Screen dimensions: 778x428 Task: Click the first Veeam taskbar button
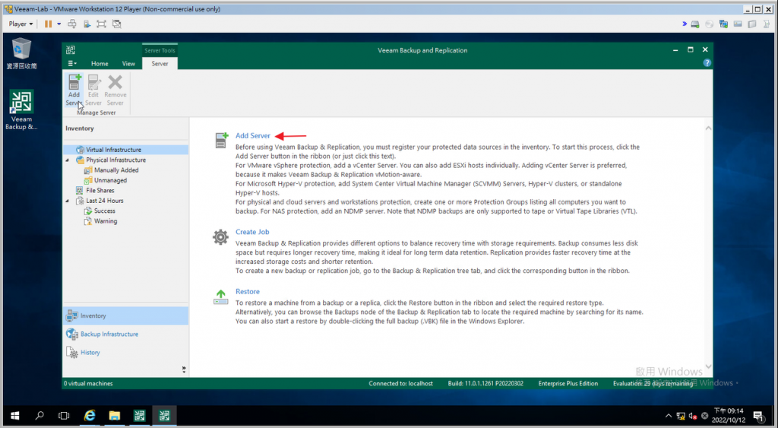pos(140,416)
